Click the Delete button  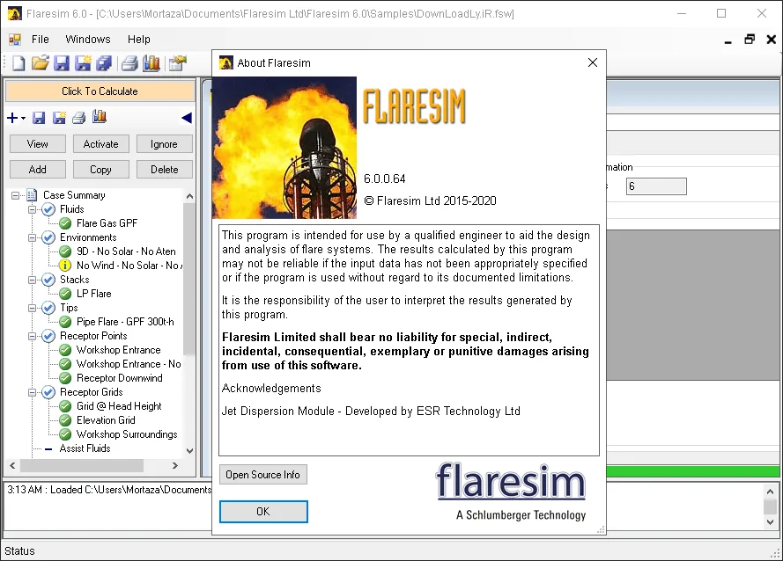(165, 170)
